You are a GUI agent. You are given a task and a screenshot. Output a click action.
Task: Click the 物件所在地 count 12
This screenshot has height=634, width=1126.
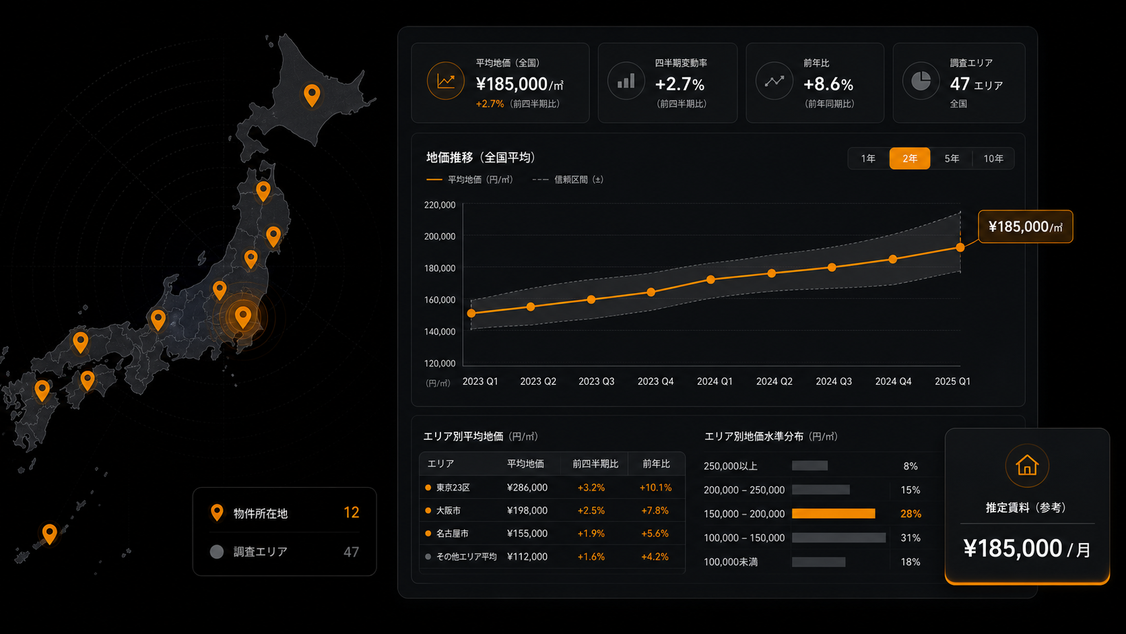point(351,513)
